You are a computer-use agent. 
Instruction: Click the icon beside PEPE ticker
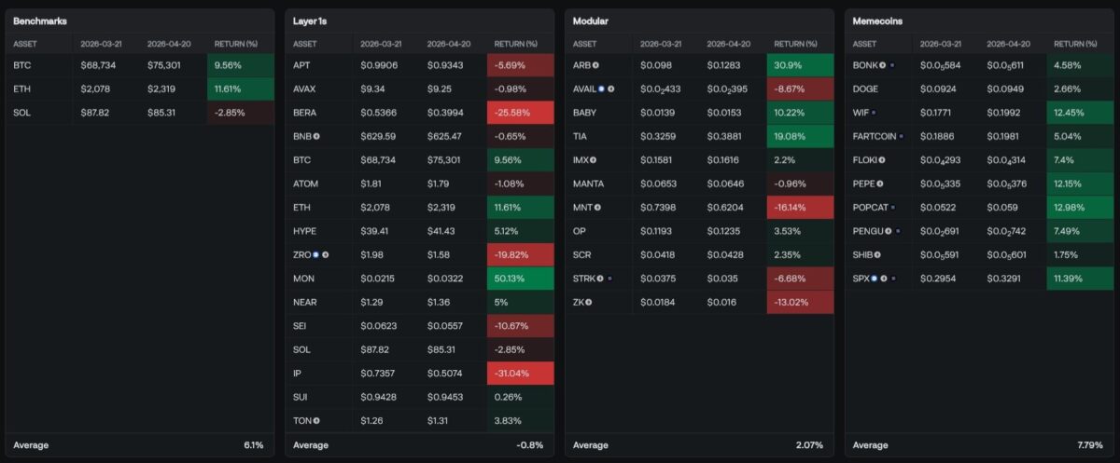[880, 184]
